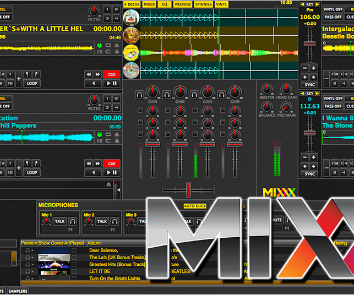Screen dimensions: 354x295
Task: Click LOOP on the 'WITH A LITTLE HEL' deck
Action: click(32, 83)
